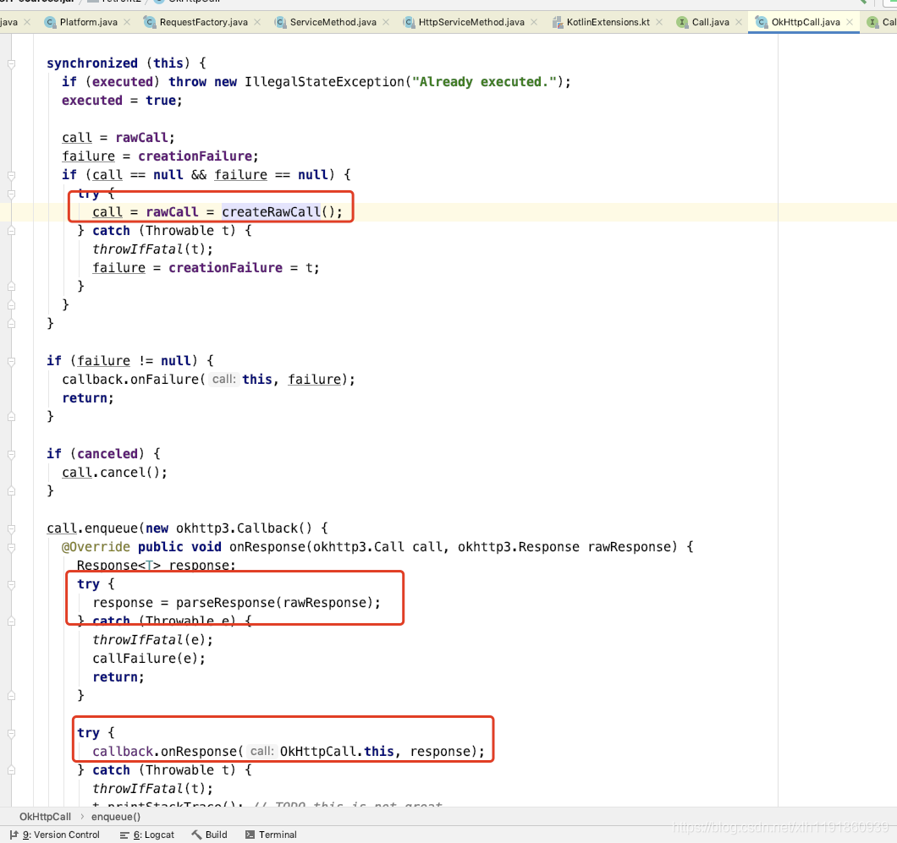Close the ServiceMethod.java tab

pyautogui.click(x=386, y=22)
